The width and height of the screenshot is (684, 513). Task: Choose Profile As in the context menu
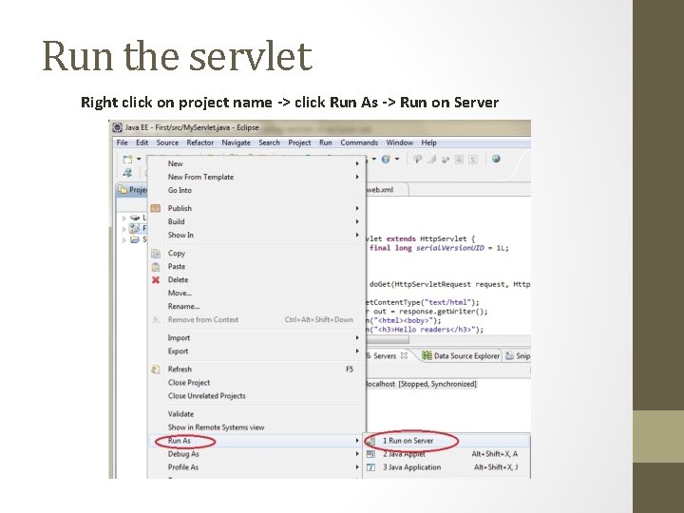pyautogui.click(x=256, y=467)
